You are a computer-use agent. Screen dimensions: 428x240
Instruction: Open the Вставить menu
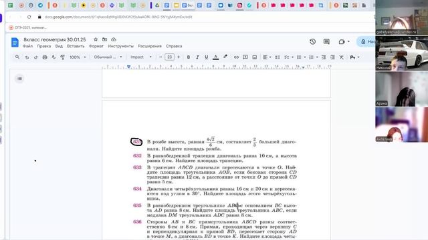76,46
